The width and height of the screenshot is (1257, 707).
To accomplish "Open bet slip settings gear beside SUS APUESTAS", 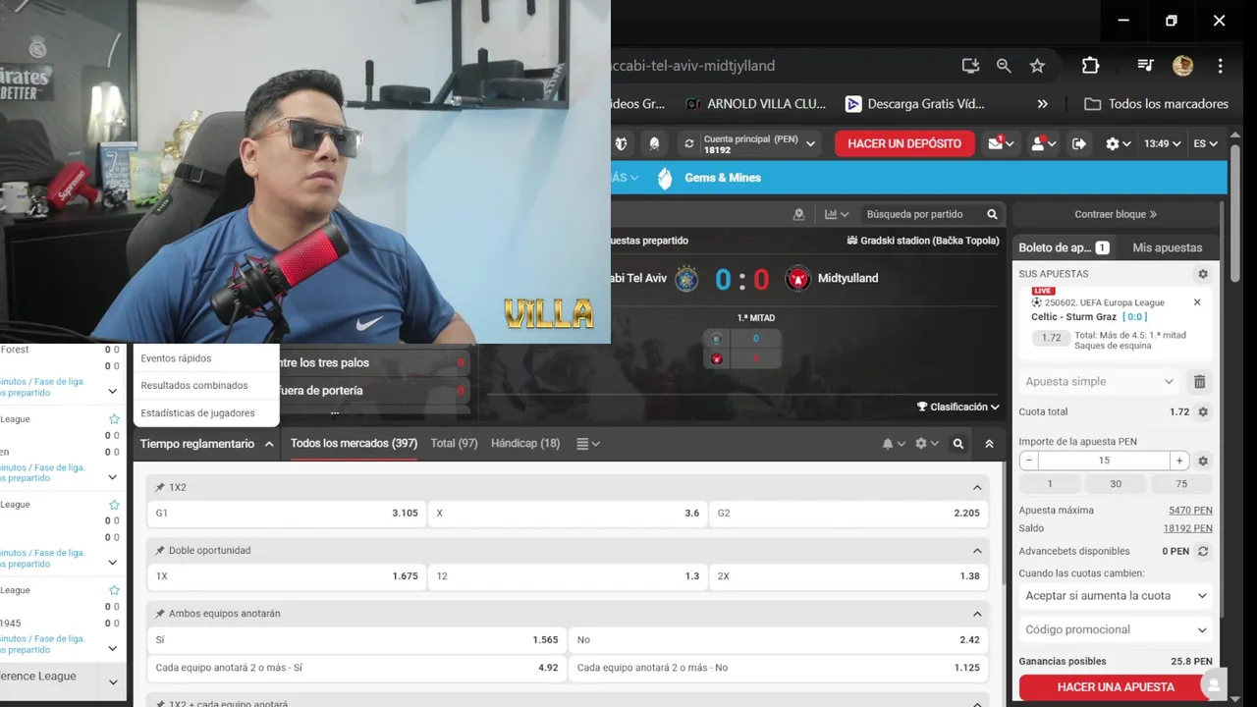I will click(x=1202, y=274).
